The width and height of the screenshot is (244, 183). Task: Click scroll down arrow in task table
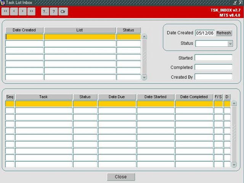coord(234,165)
